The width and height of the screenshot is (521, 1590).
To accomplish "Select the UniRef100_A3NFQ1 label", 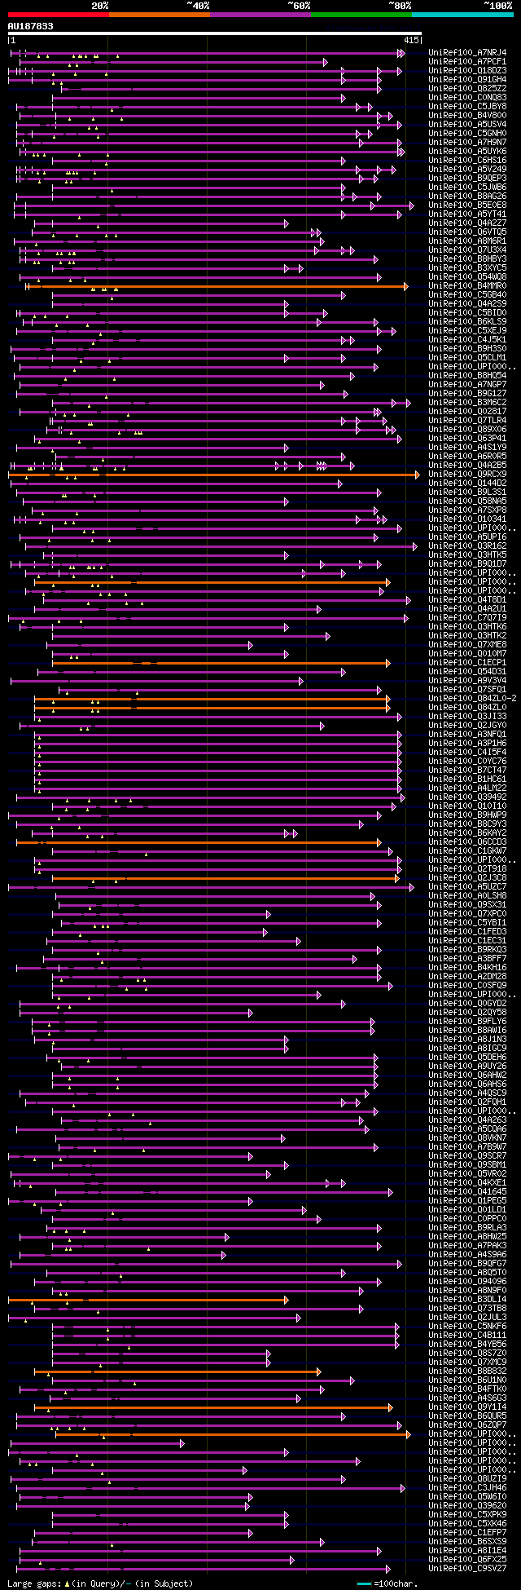I will [x=468, y=735].
